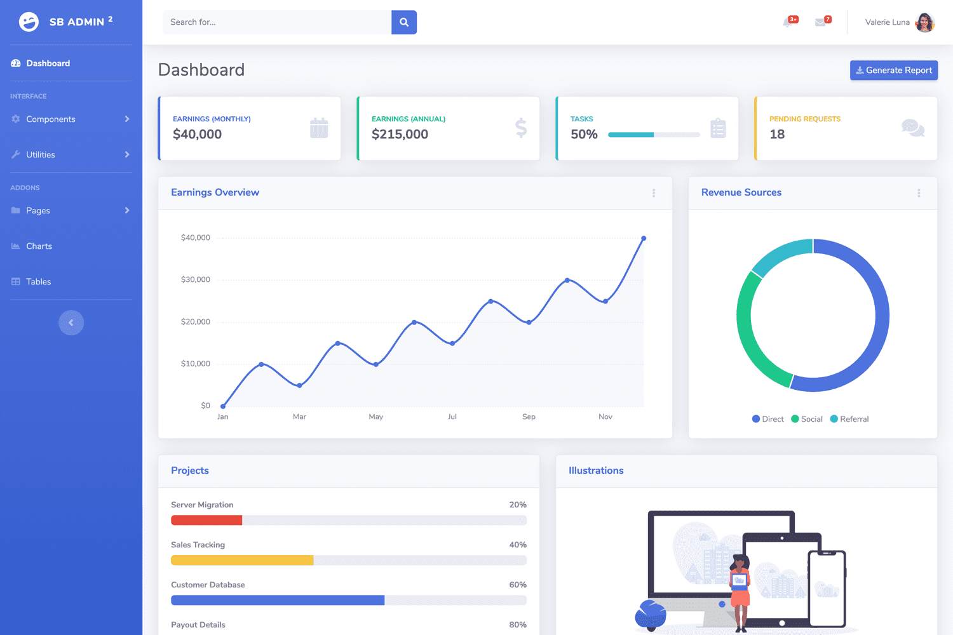Select Tables in the sidebar
The height and width of the screenshot is (635, 953).
(x=38, y=281)
